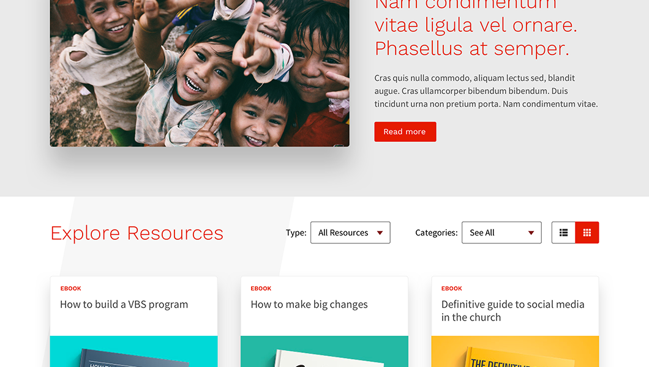The image size is (649, 367).
Task: Click the green ebook cover thumbnail
Action: click(324, 351)
